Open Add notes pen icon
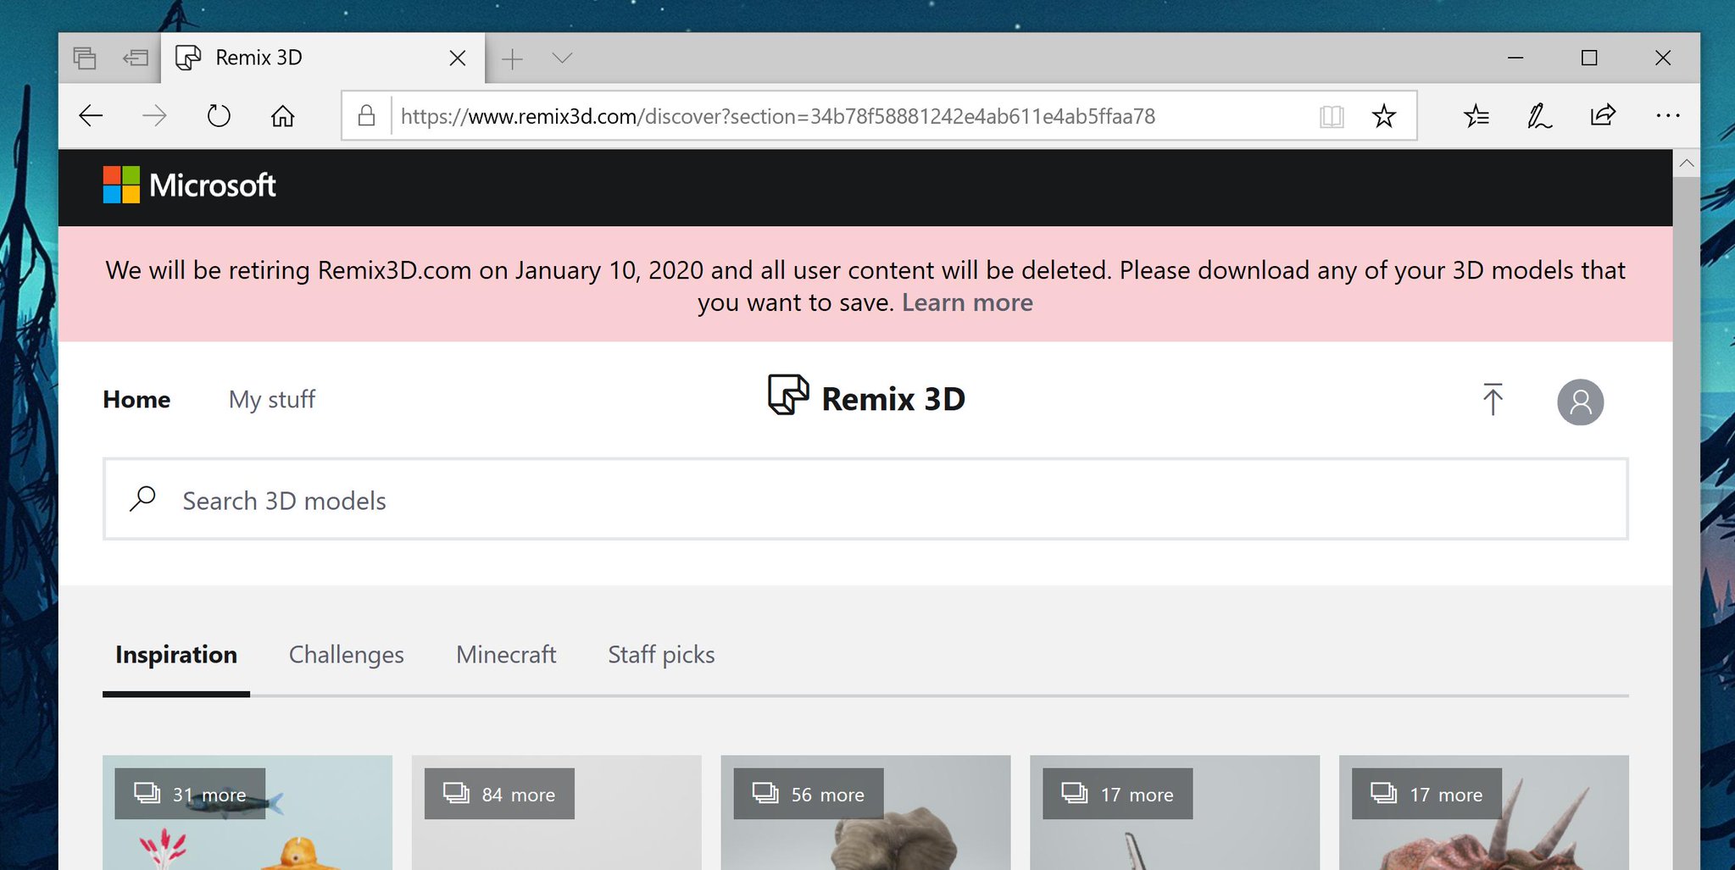 1539,116
